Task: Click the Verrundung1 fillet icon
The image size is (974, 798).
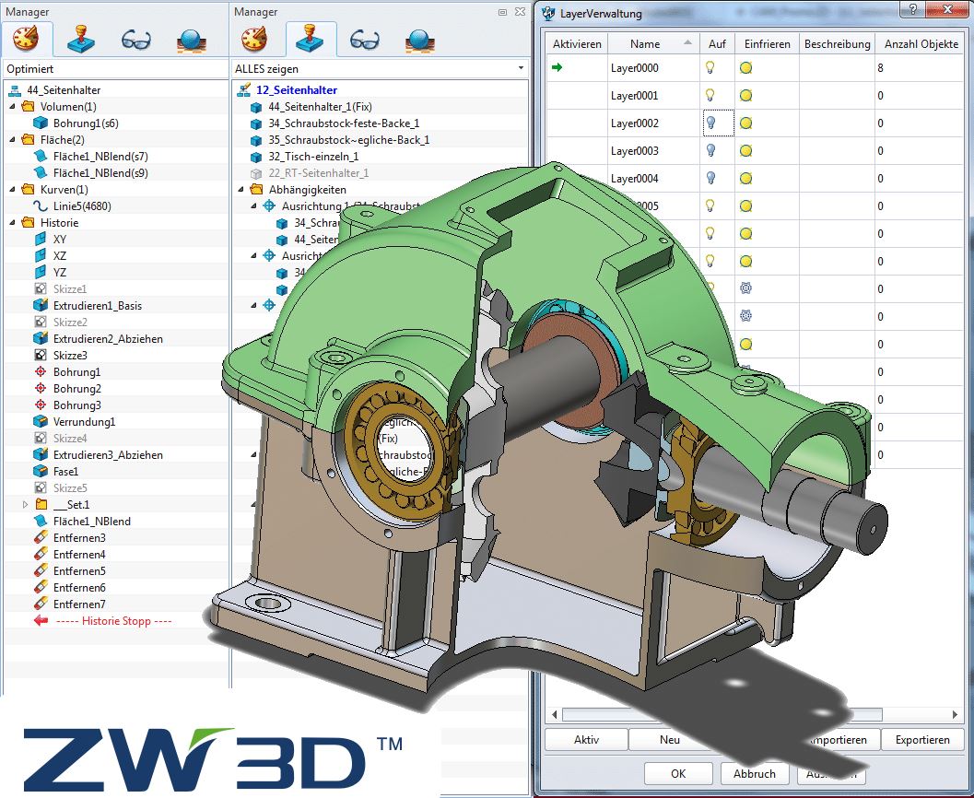Action: pos(41,422)
